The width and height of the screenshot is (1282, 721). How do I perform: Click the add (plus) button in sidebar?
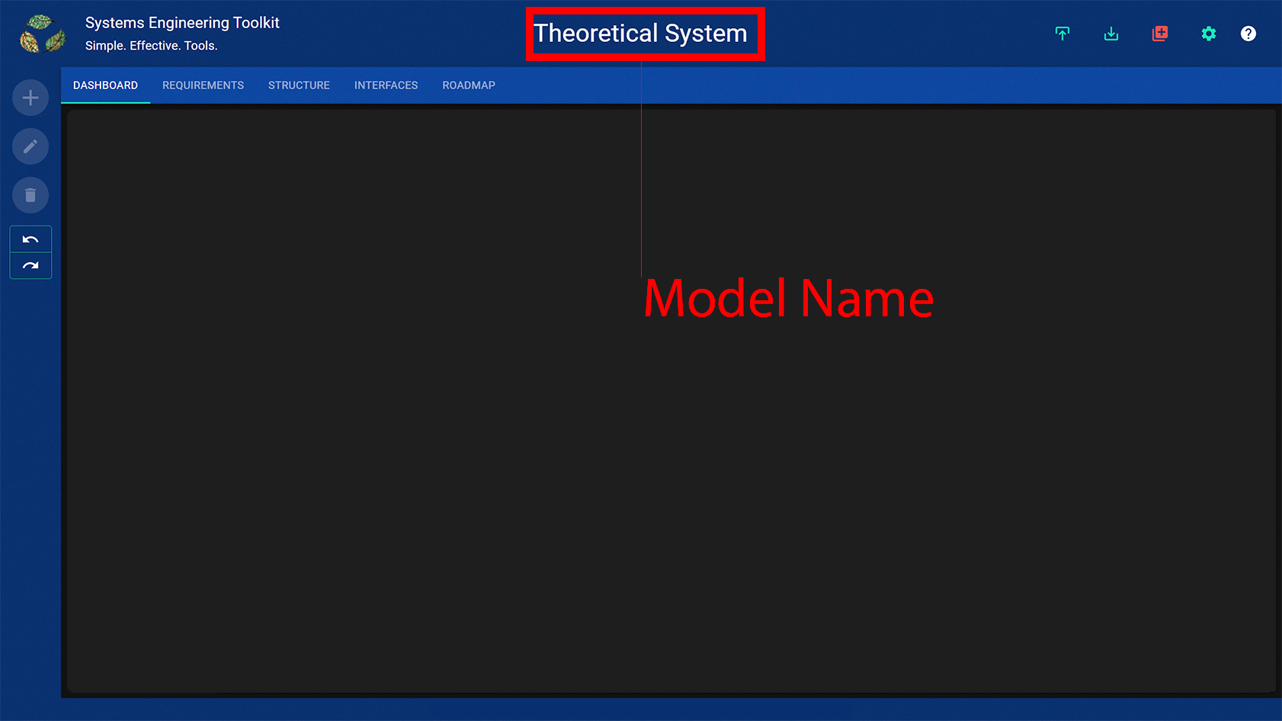(x=30, y=98)
